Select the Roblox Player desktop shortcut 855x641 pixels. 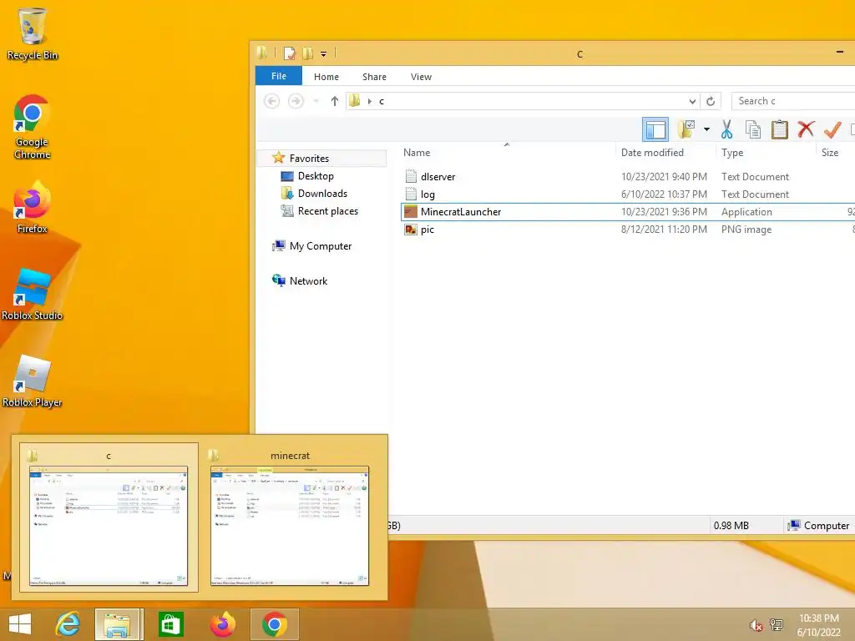point(33,381)
